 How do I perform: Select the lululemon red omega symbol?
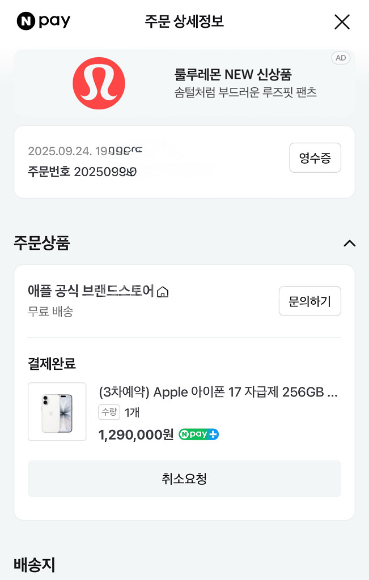click(99, 82)
